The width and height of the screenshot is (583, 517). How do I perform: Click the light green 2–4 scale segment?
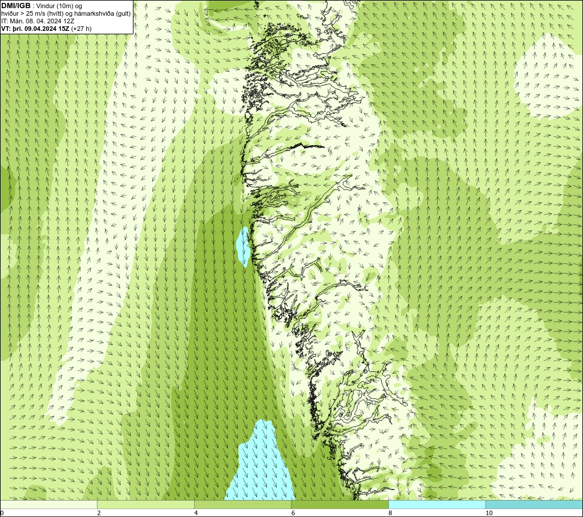tap(146, 504)
